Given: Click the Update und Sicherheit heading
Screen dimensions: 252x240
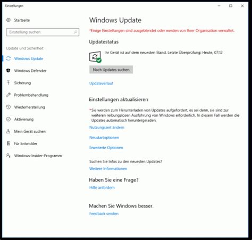Looking at the screenshot, I should pyautogui.click(x=24, y=48).
